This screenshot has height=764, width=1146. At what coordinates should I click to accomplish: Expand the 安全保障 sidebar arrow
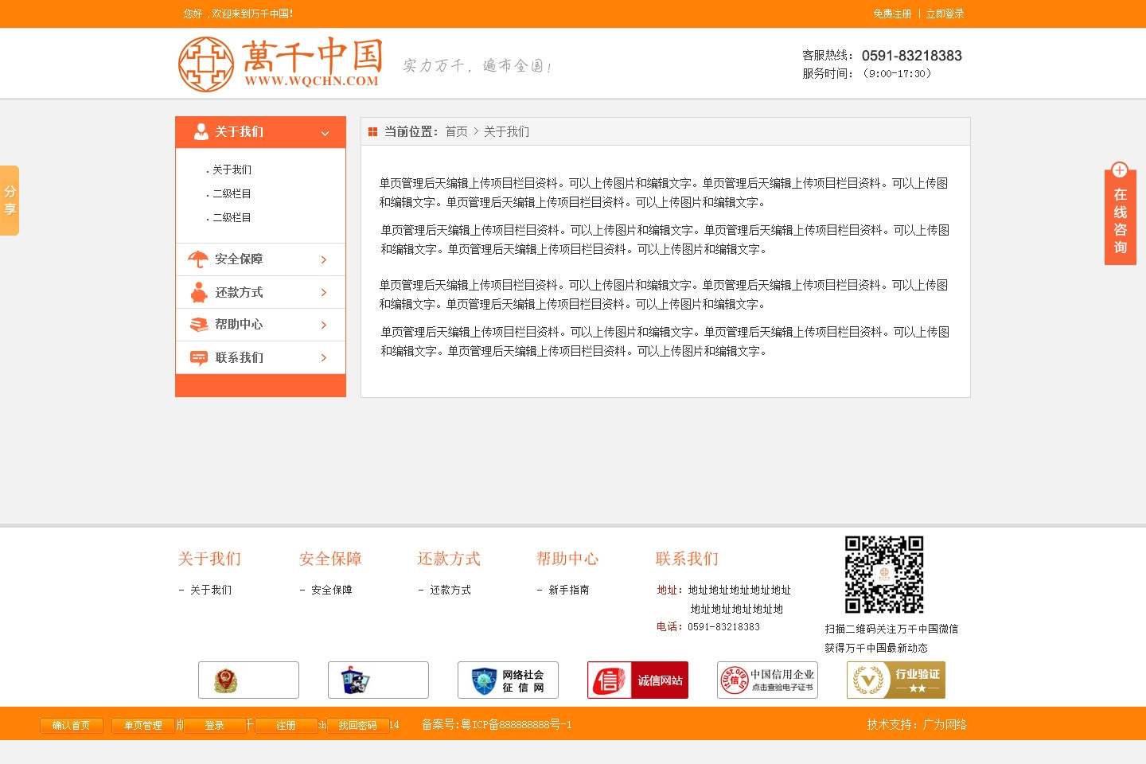(x=324, y=259)
